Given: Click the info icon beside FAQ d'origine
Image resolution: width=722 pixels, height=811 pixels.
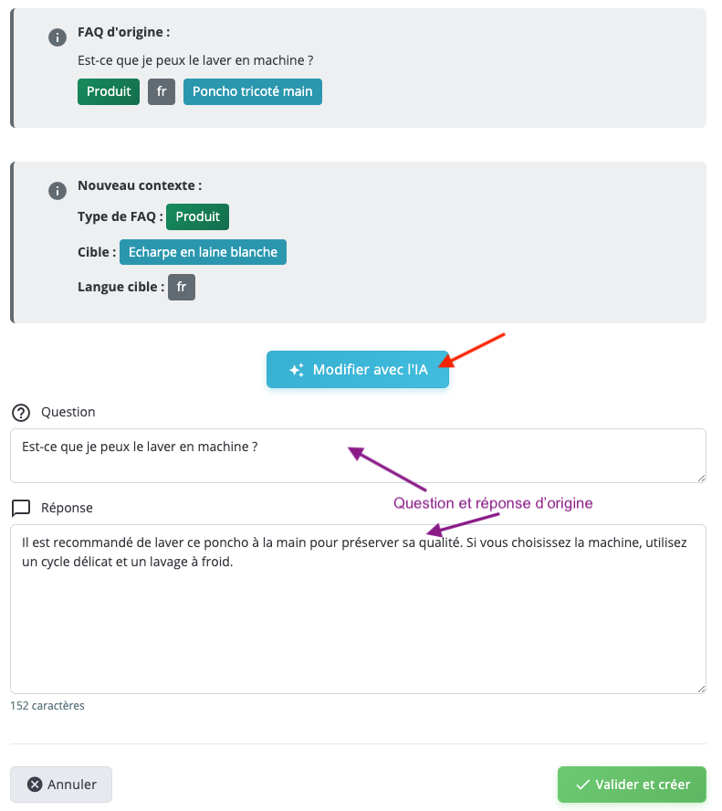Looking at the screenshot, I should 58,37.
